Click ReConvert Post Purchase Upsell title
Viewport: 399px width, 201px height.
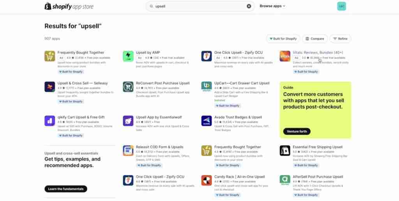[x=162, y=83]
